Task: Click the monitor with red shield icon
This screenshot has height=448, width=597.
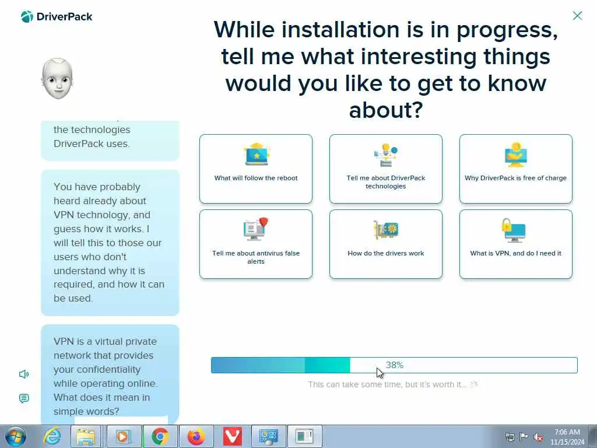Action: coord(256,229)
